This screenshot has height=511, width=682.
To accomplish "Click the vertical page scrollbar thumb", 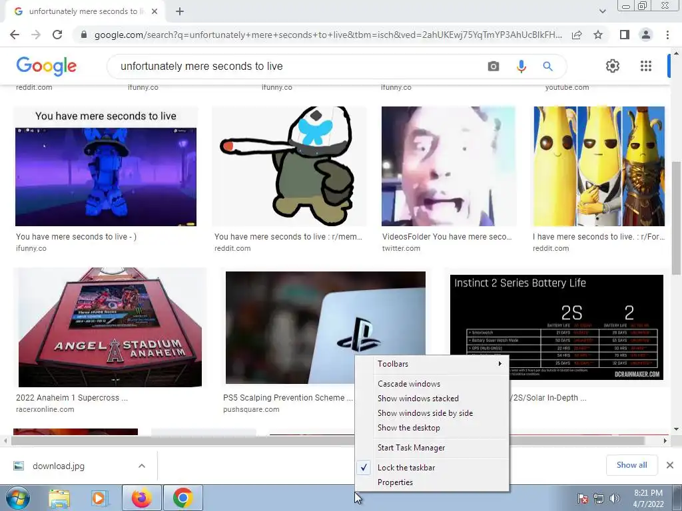I will pyautogui.click(x=676, y=218).
